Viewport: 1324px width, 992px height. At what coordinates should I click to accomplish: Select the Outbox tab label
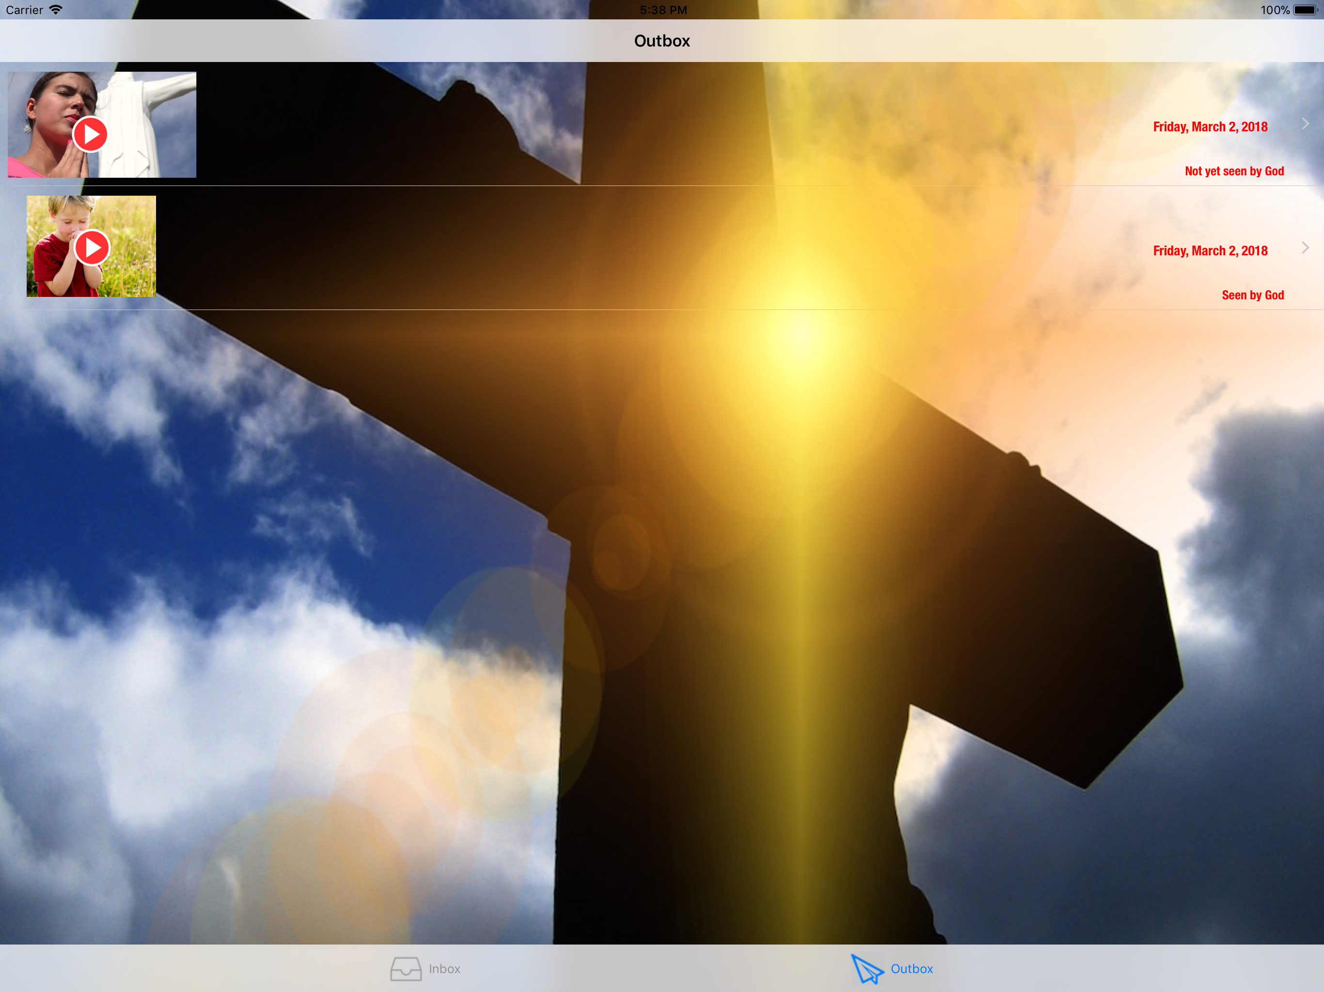(x=912, y=969)
